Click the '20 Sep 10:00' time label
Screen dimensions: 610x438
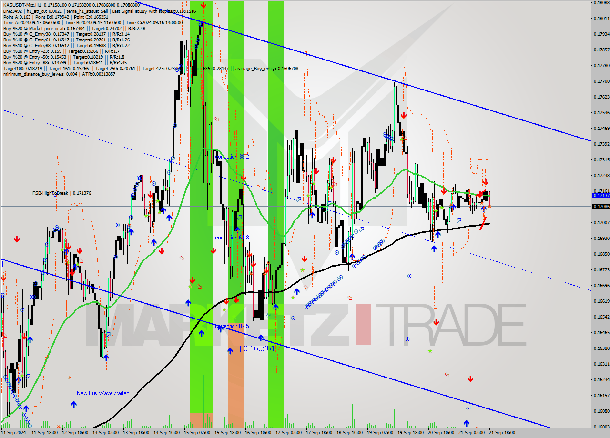[x=440, y=433]
